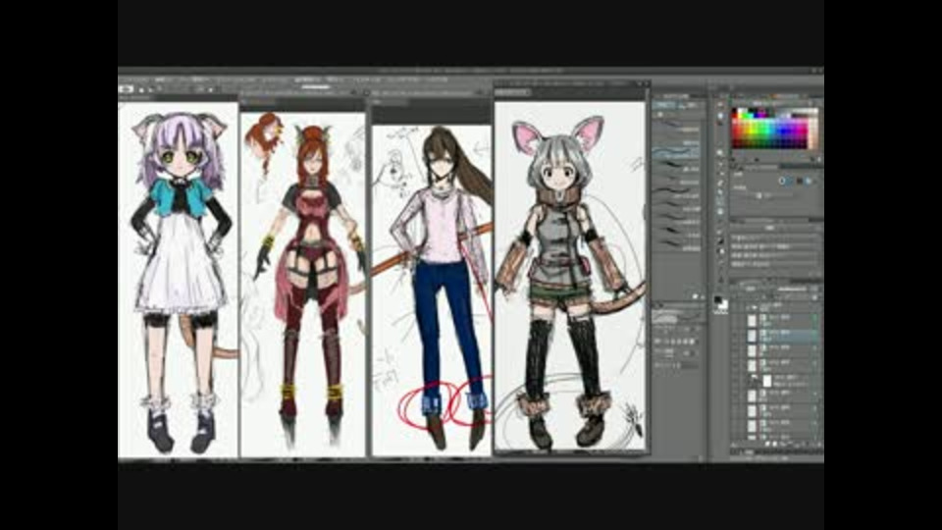This screenshot has height=530, width=942.
Task: Click the white background color swatch
Action: [x=723, y=305]
